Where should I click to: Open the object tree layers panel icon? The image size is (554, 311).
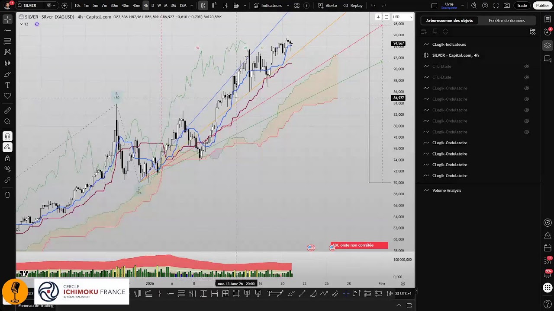tap(548, 45)
